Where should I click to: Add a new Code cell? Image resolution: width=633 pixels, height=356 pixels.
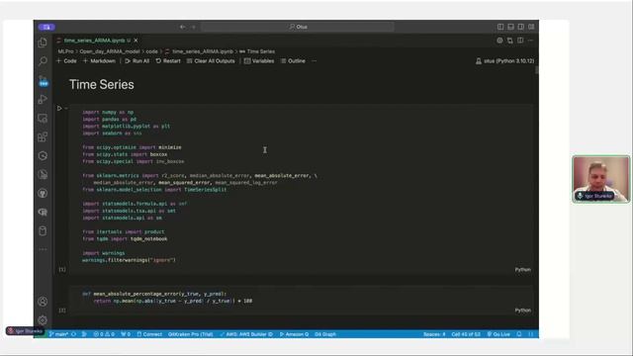(66, 61)
